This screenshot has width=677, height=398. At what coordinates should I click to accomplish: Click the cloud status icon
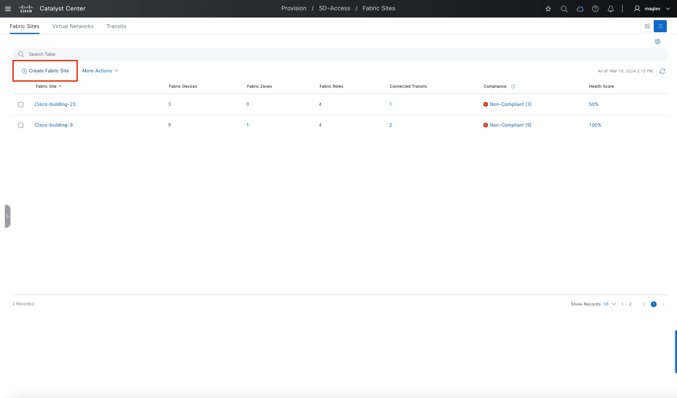(x=580, y=9)
